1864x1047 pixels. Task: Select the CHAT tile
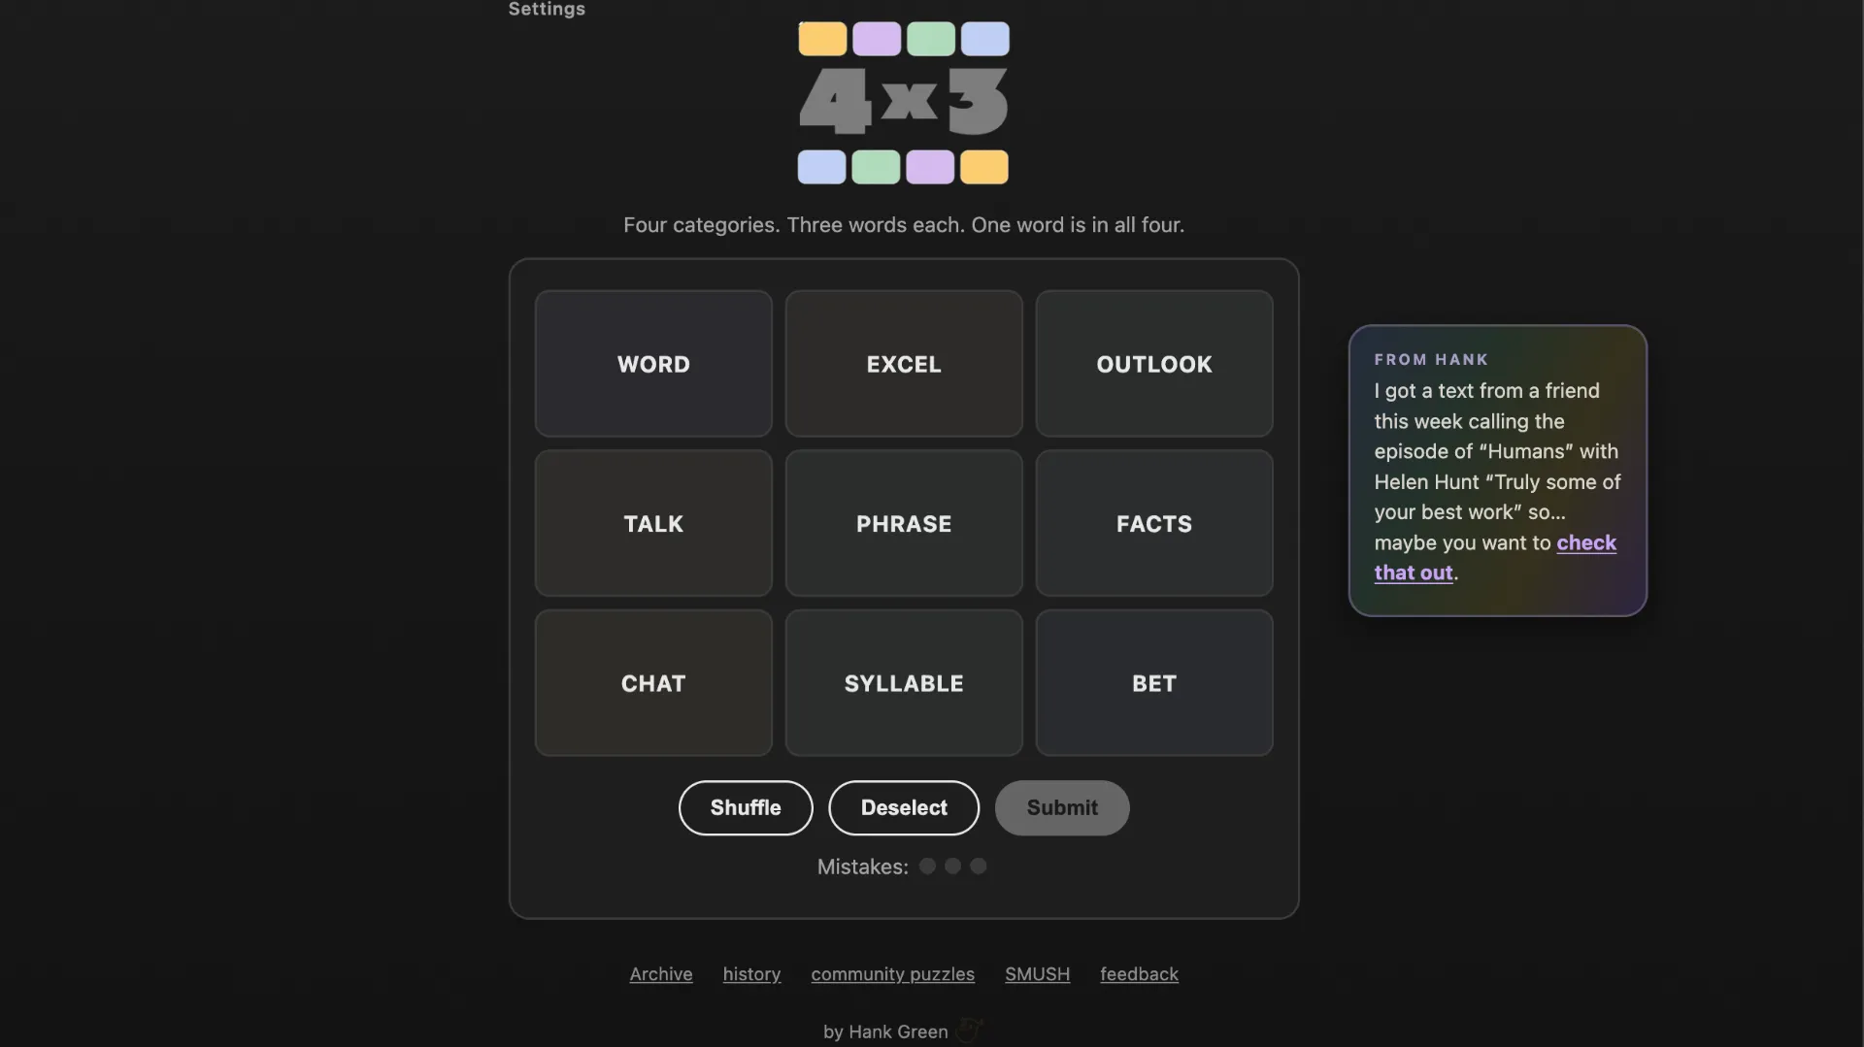click(653, 683)
